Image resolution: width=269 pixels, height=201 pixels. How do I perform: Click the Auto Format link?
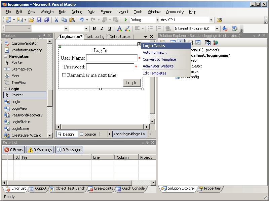(154, 52)
